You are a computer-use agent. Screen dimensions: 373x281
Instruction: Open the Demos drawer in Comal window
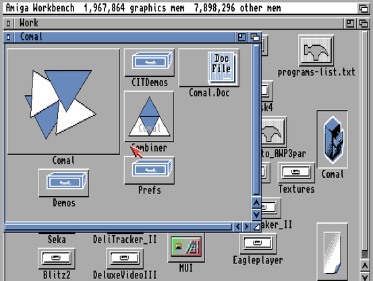click(64, 183)
